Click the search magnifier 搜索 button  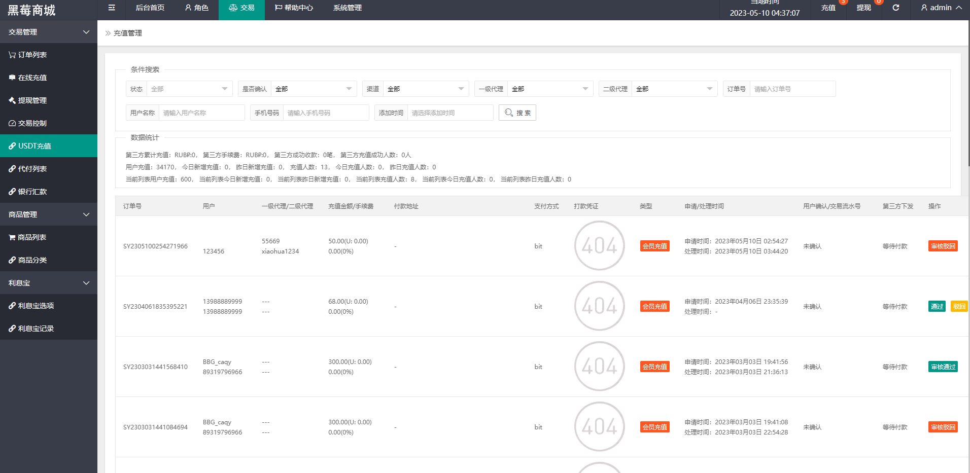pyautogui.click(x=517, y=113)
